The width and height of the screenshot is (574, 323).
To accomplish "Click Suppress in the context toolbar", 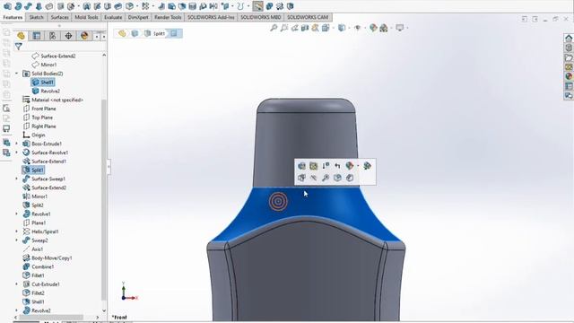I will (x=326, y=166).
